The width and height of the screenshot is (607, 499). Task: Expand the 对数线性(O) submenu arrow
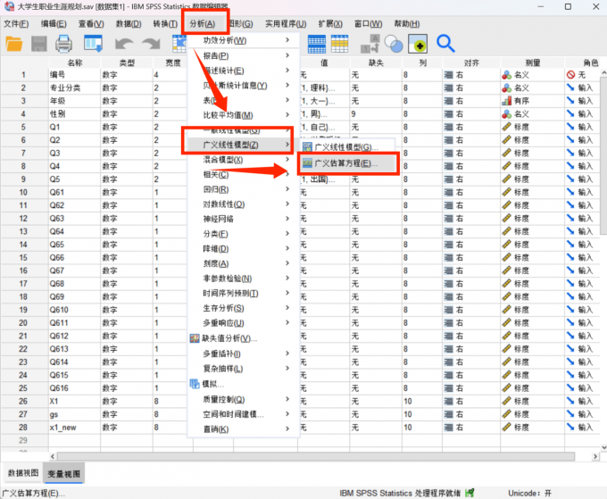(x=287, y=204)
